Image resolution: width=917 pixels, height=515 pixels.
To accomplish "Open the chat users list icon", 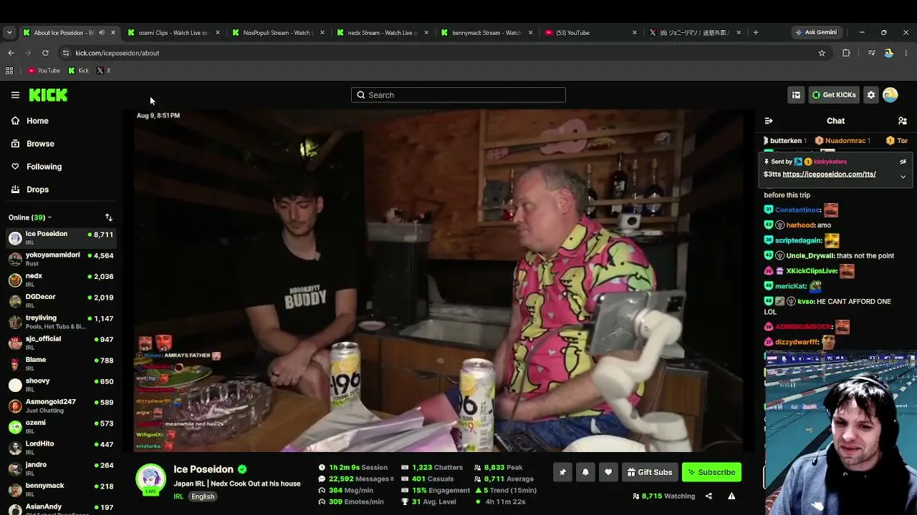I will (903, 121).
